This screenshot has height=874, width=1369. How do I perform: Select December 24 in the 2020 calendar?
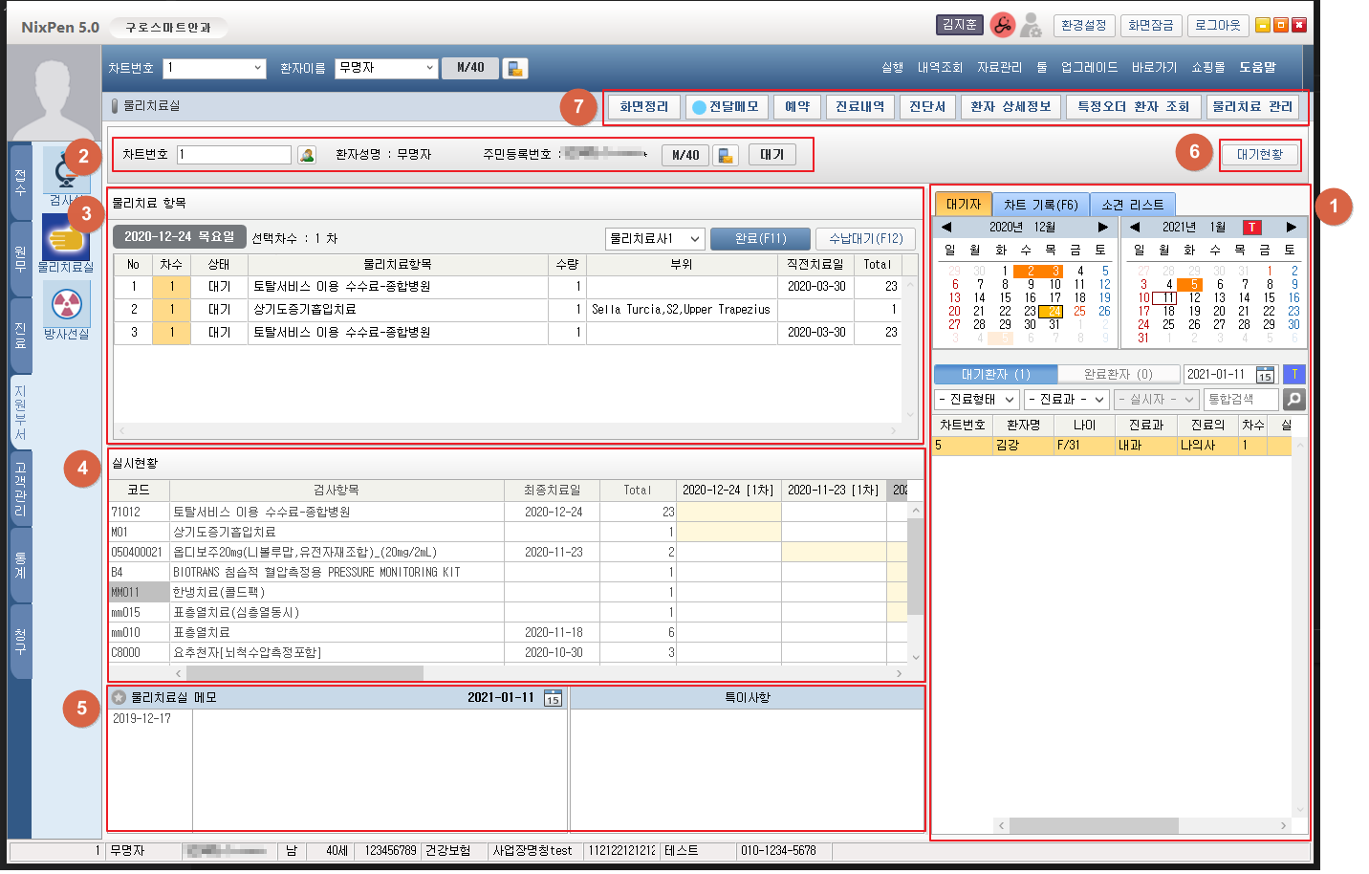[1054, 312]
